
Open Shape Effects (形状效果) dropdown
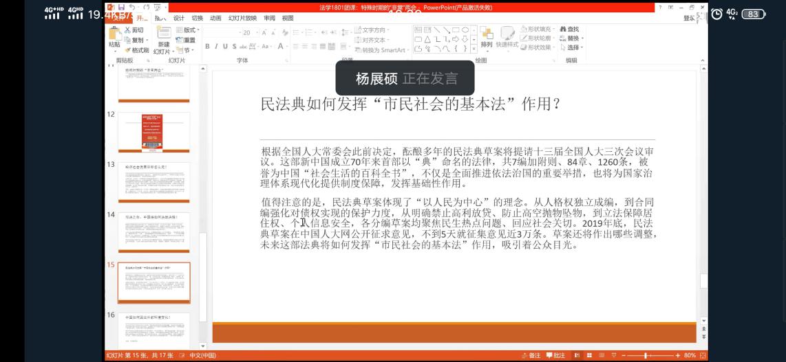click(538, 47)
